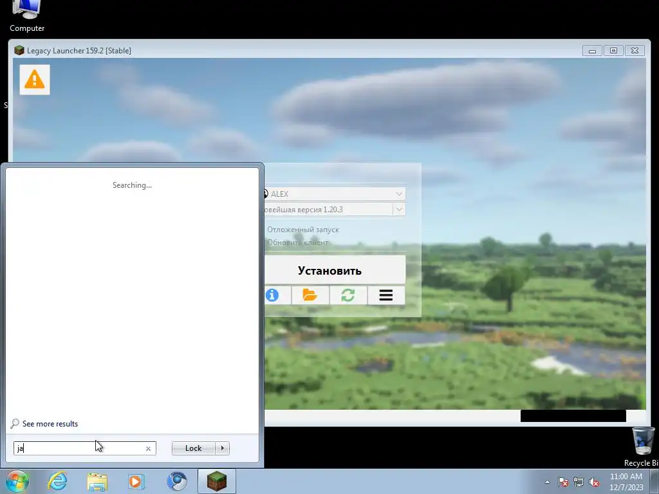
Task: Maximize the Legacy Launcher window
Action: pyautogui.click(x=613, y=50)
